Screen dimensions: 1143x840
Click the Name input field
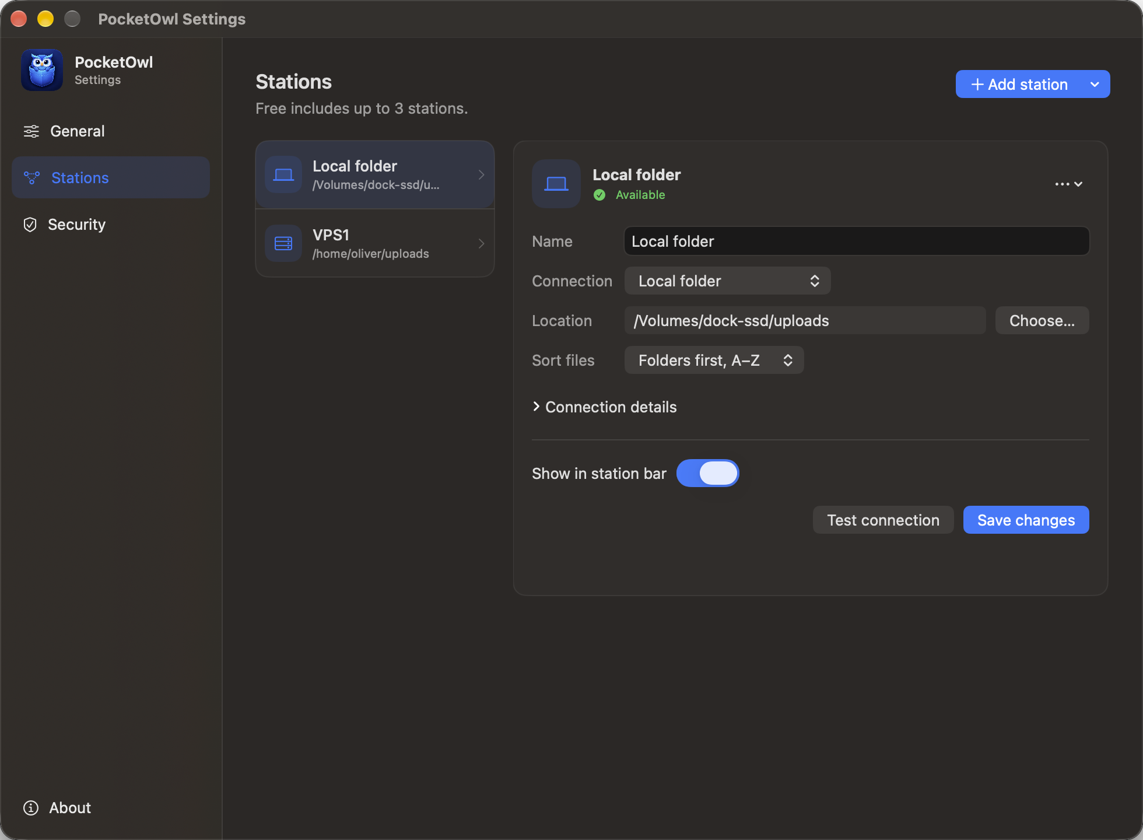tap(857, 242)
